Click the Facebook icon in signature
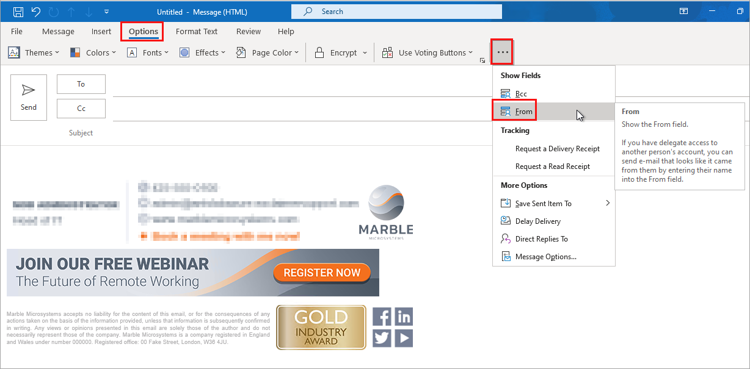 coord(382,317)
